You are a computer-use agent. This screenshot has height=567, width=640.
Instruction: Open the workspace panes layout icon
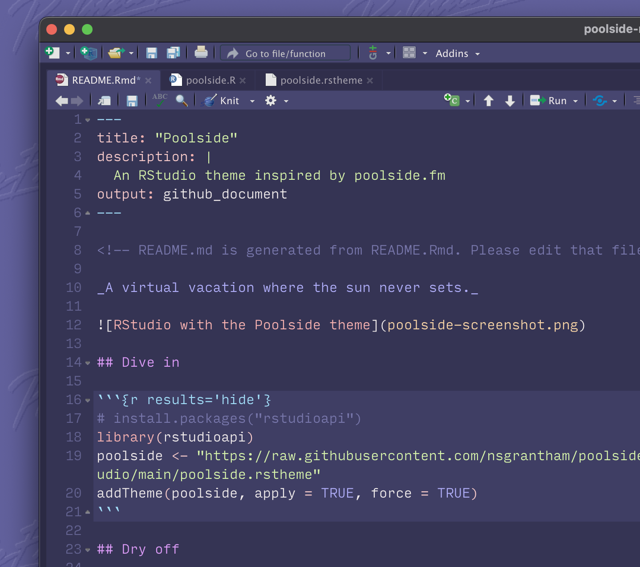409,53
